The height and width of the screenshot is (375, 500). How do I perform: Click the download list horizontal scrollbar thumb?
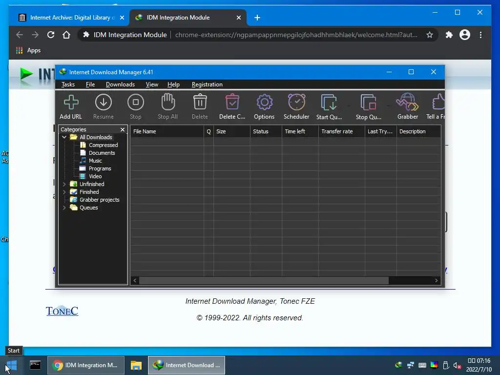coord(264,281)
